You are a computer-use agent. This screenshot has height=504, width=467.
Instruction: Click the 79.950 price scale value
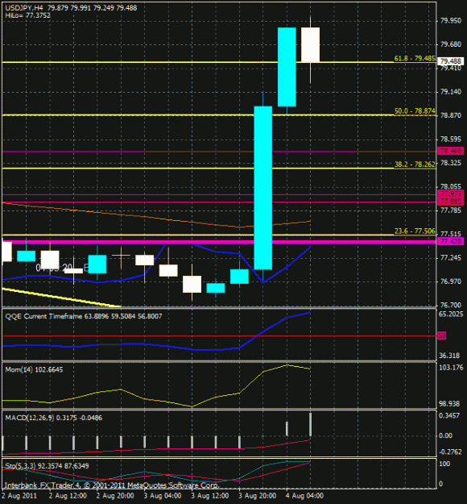[x=451, y=21]
